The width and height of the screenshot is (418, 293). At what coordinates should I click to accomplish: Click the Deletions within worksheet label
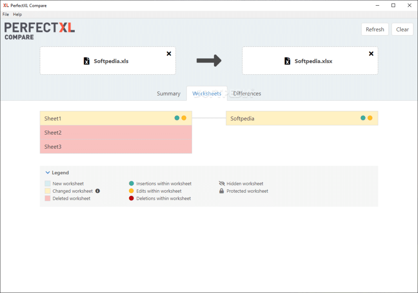[x=164, y=198]
